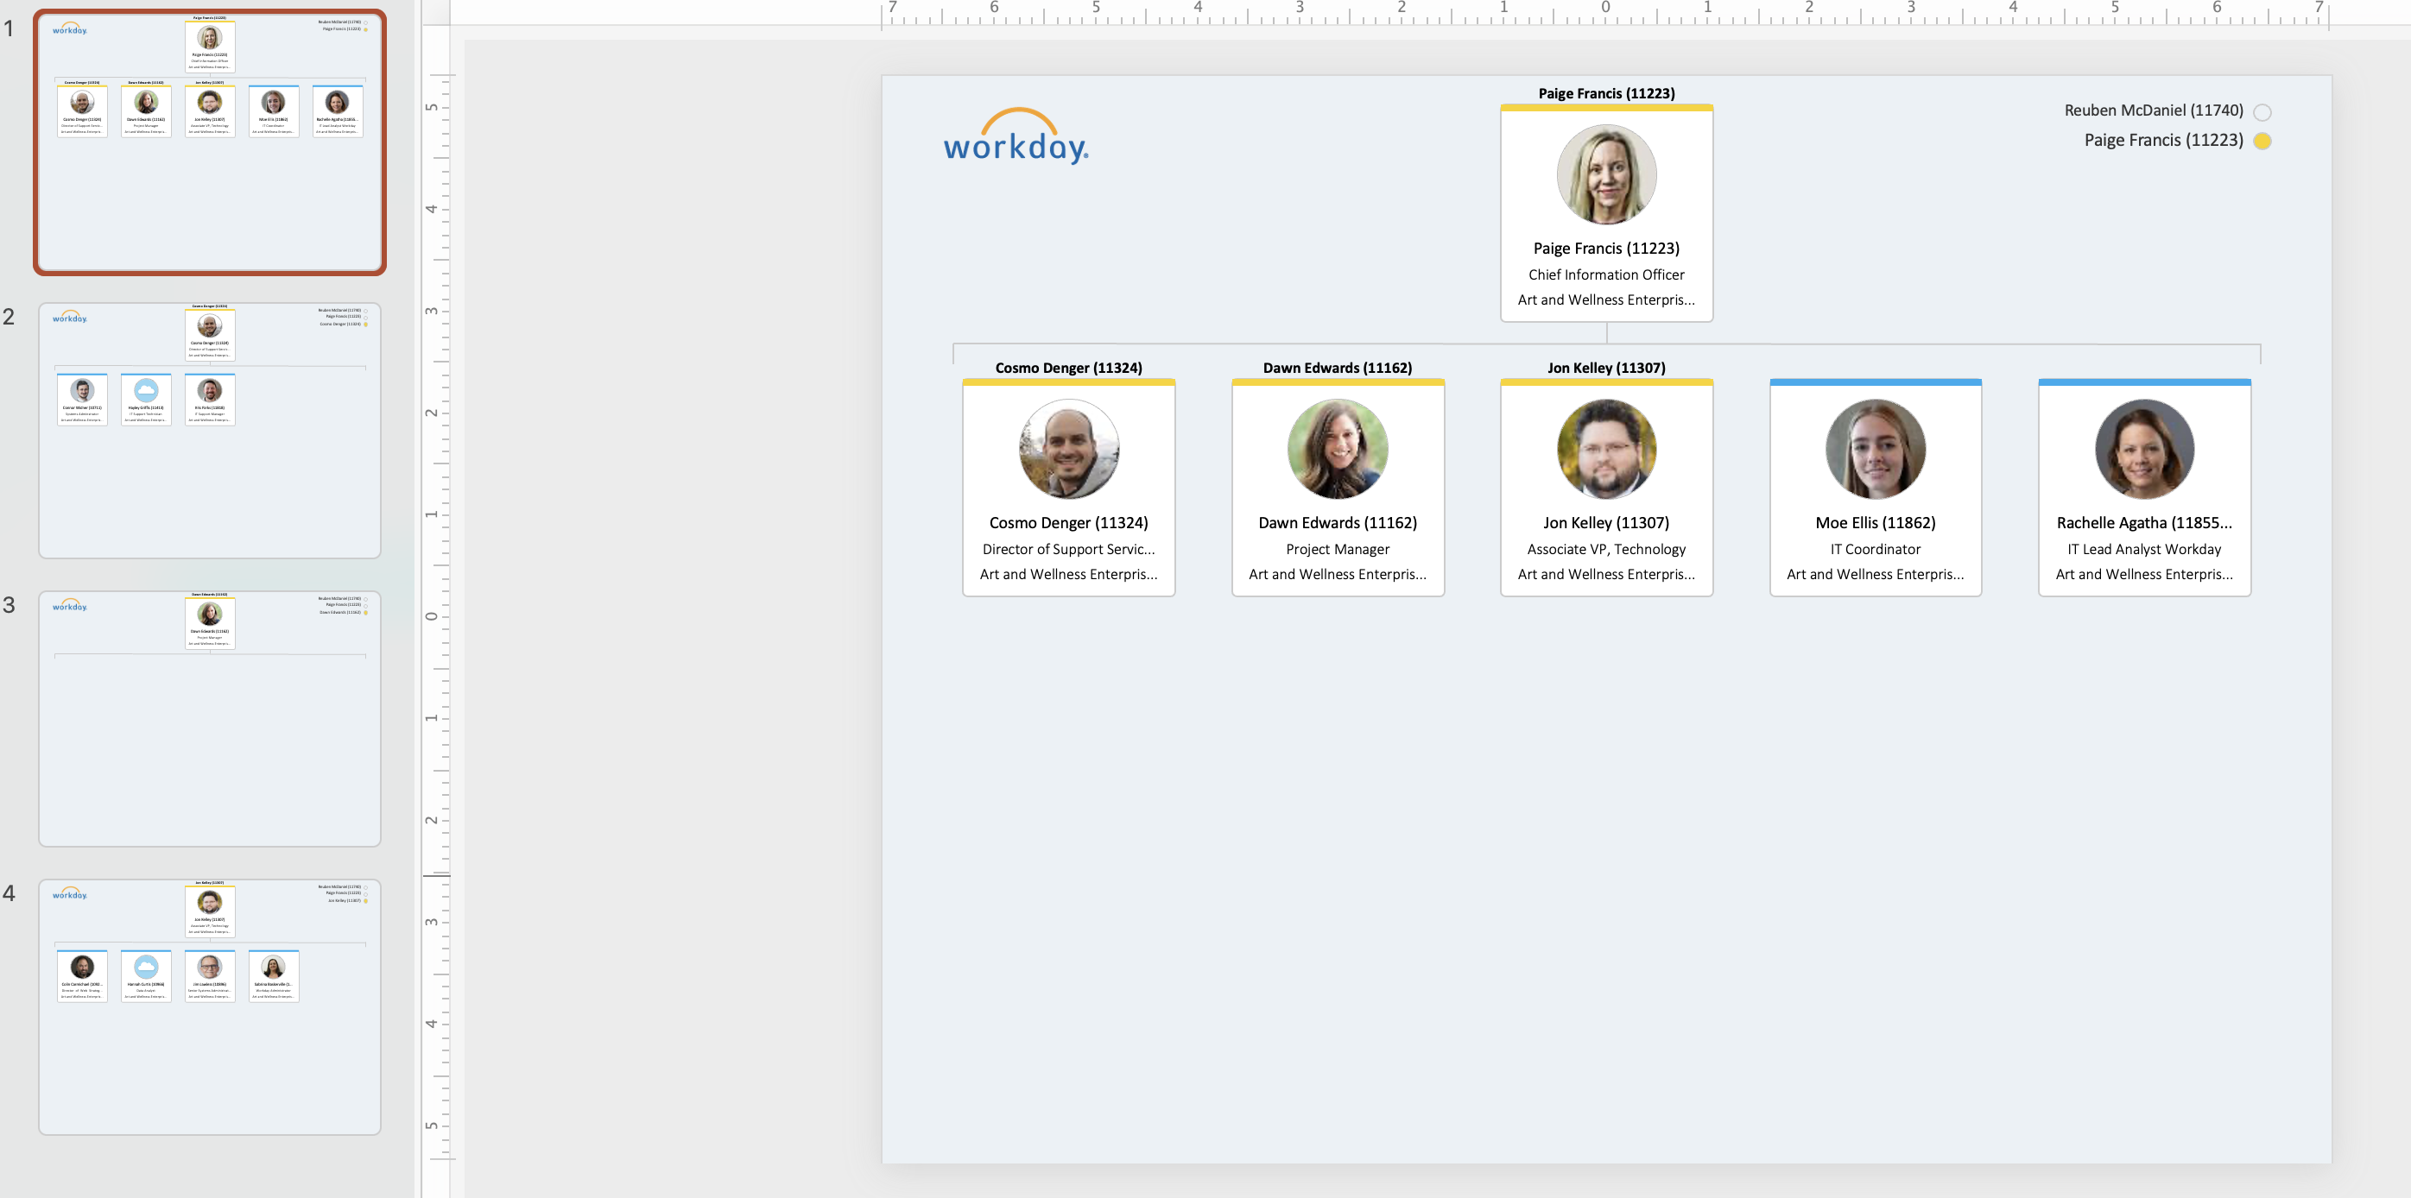Click the Paige Francis (11223) title atop the chart
The width and height of the screenshot is (2411, 1198).
coord(1605,92)
